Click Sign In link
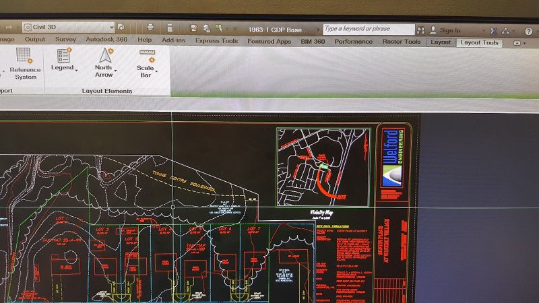 pos(450,30)
